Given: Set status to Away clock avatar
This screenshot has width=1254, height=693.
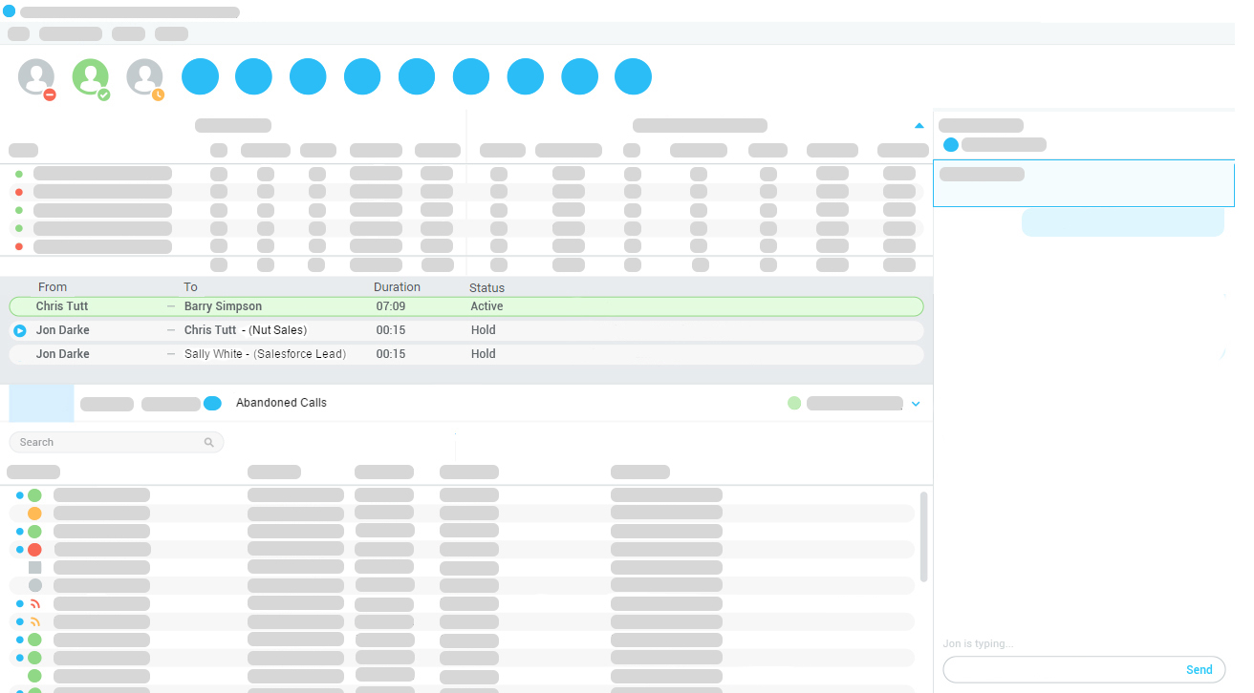Looking at the screenshot, I should (x=145, y=77).
